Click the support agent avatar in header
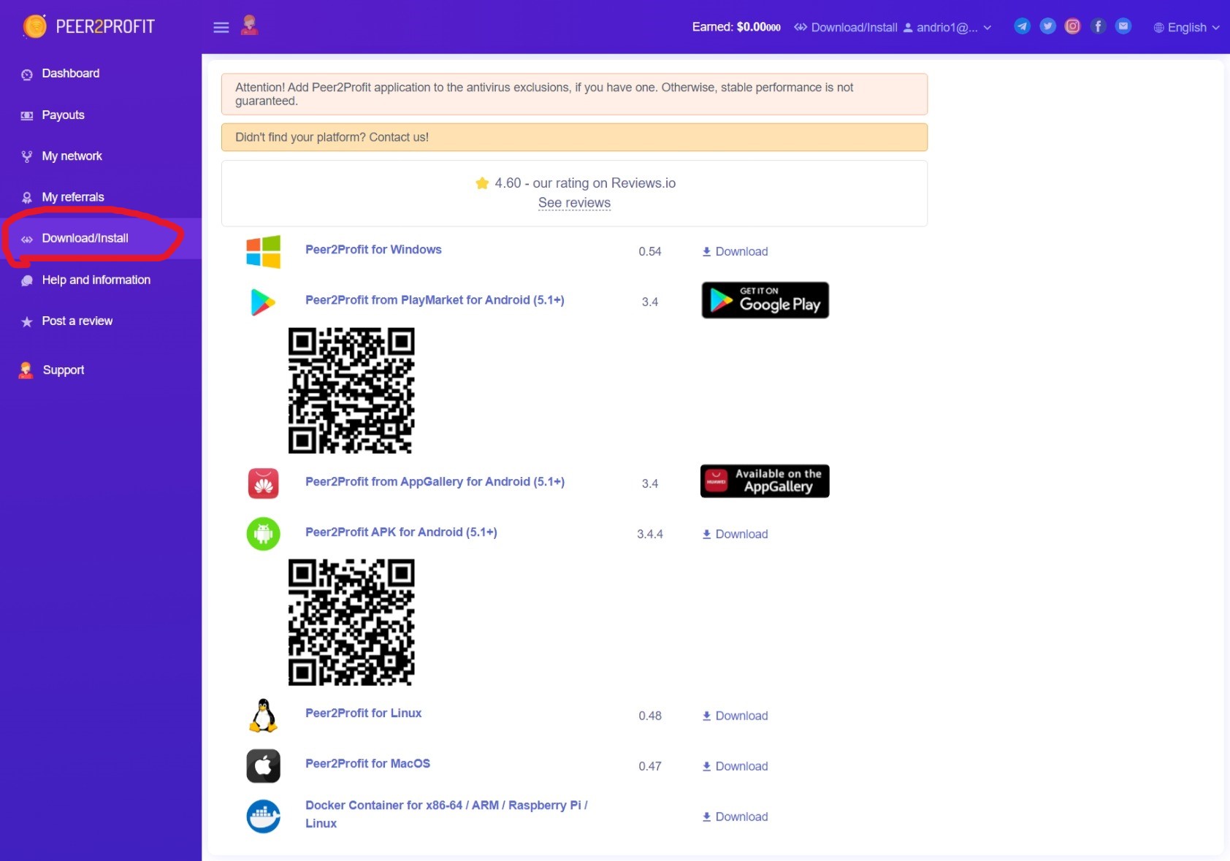The height and width of the screenshot is (861, 1230). tap(250, 26)
